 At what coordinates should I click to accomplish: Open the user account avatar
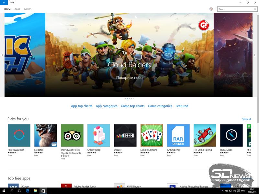[x=211, y=9]
